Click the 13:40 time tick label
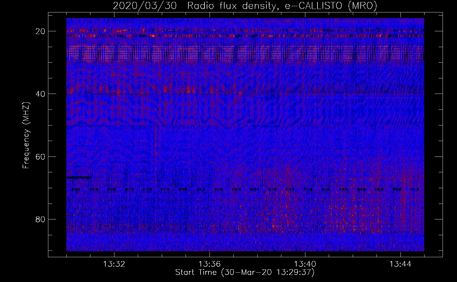 [x=305, y=264]
